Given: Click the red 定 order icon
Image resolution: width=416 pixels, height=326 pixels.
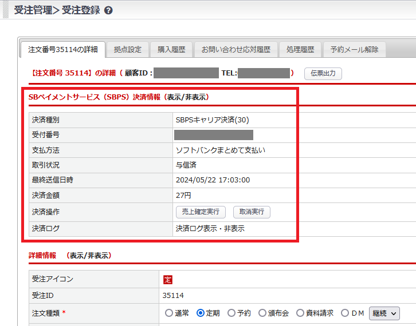Looking at the screenshot, I should click(168, 280).
